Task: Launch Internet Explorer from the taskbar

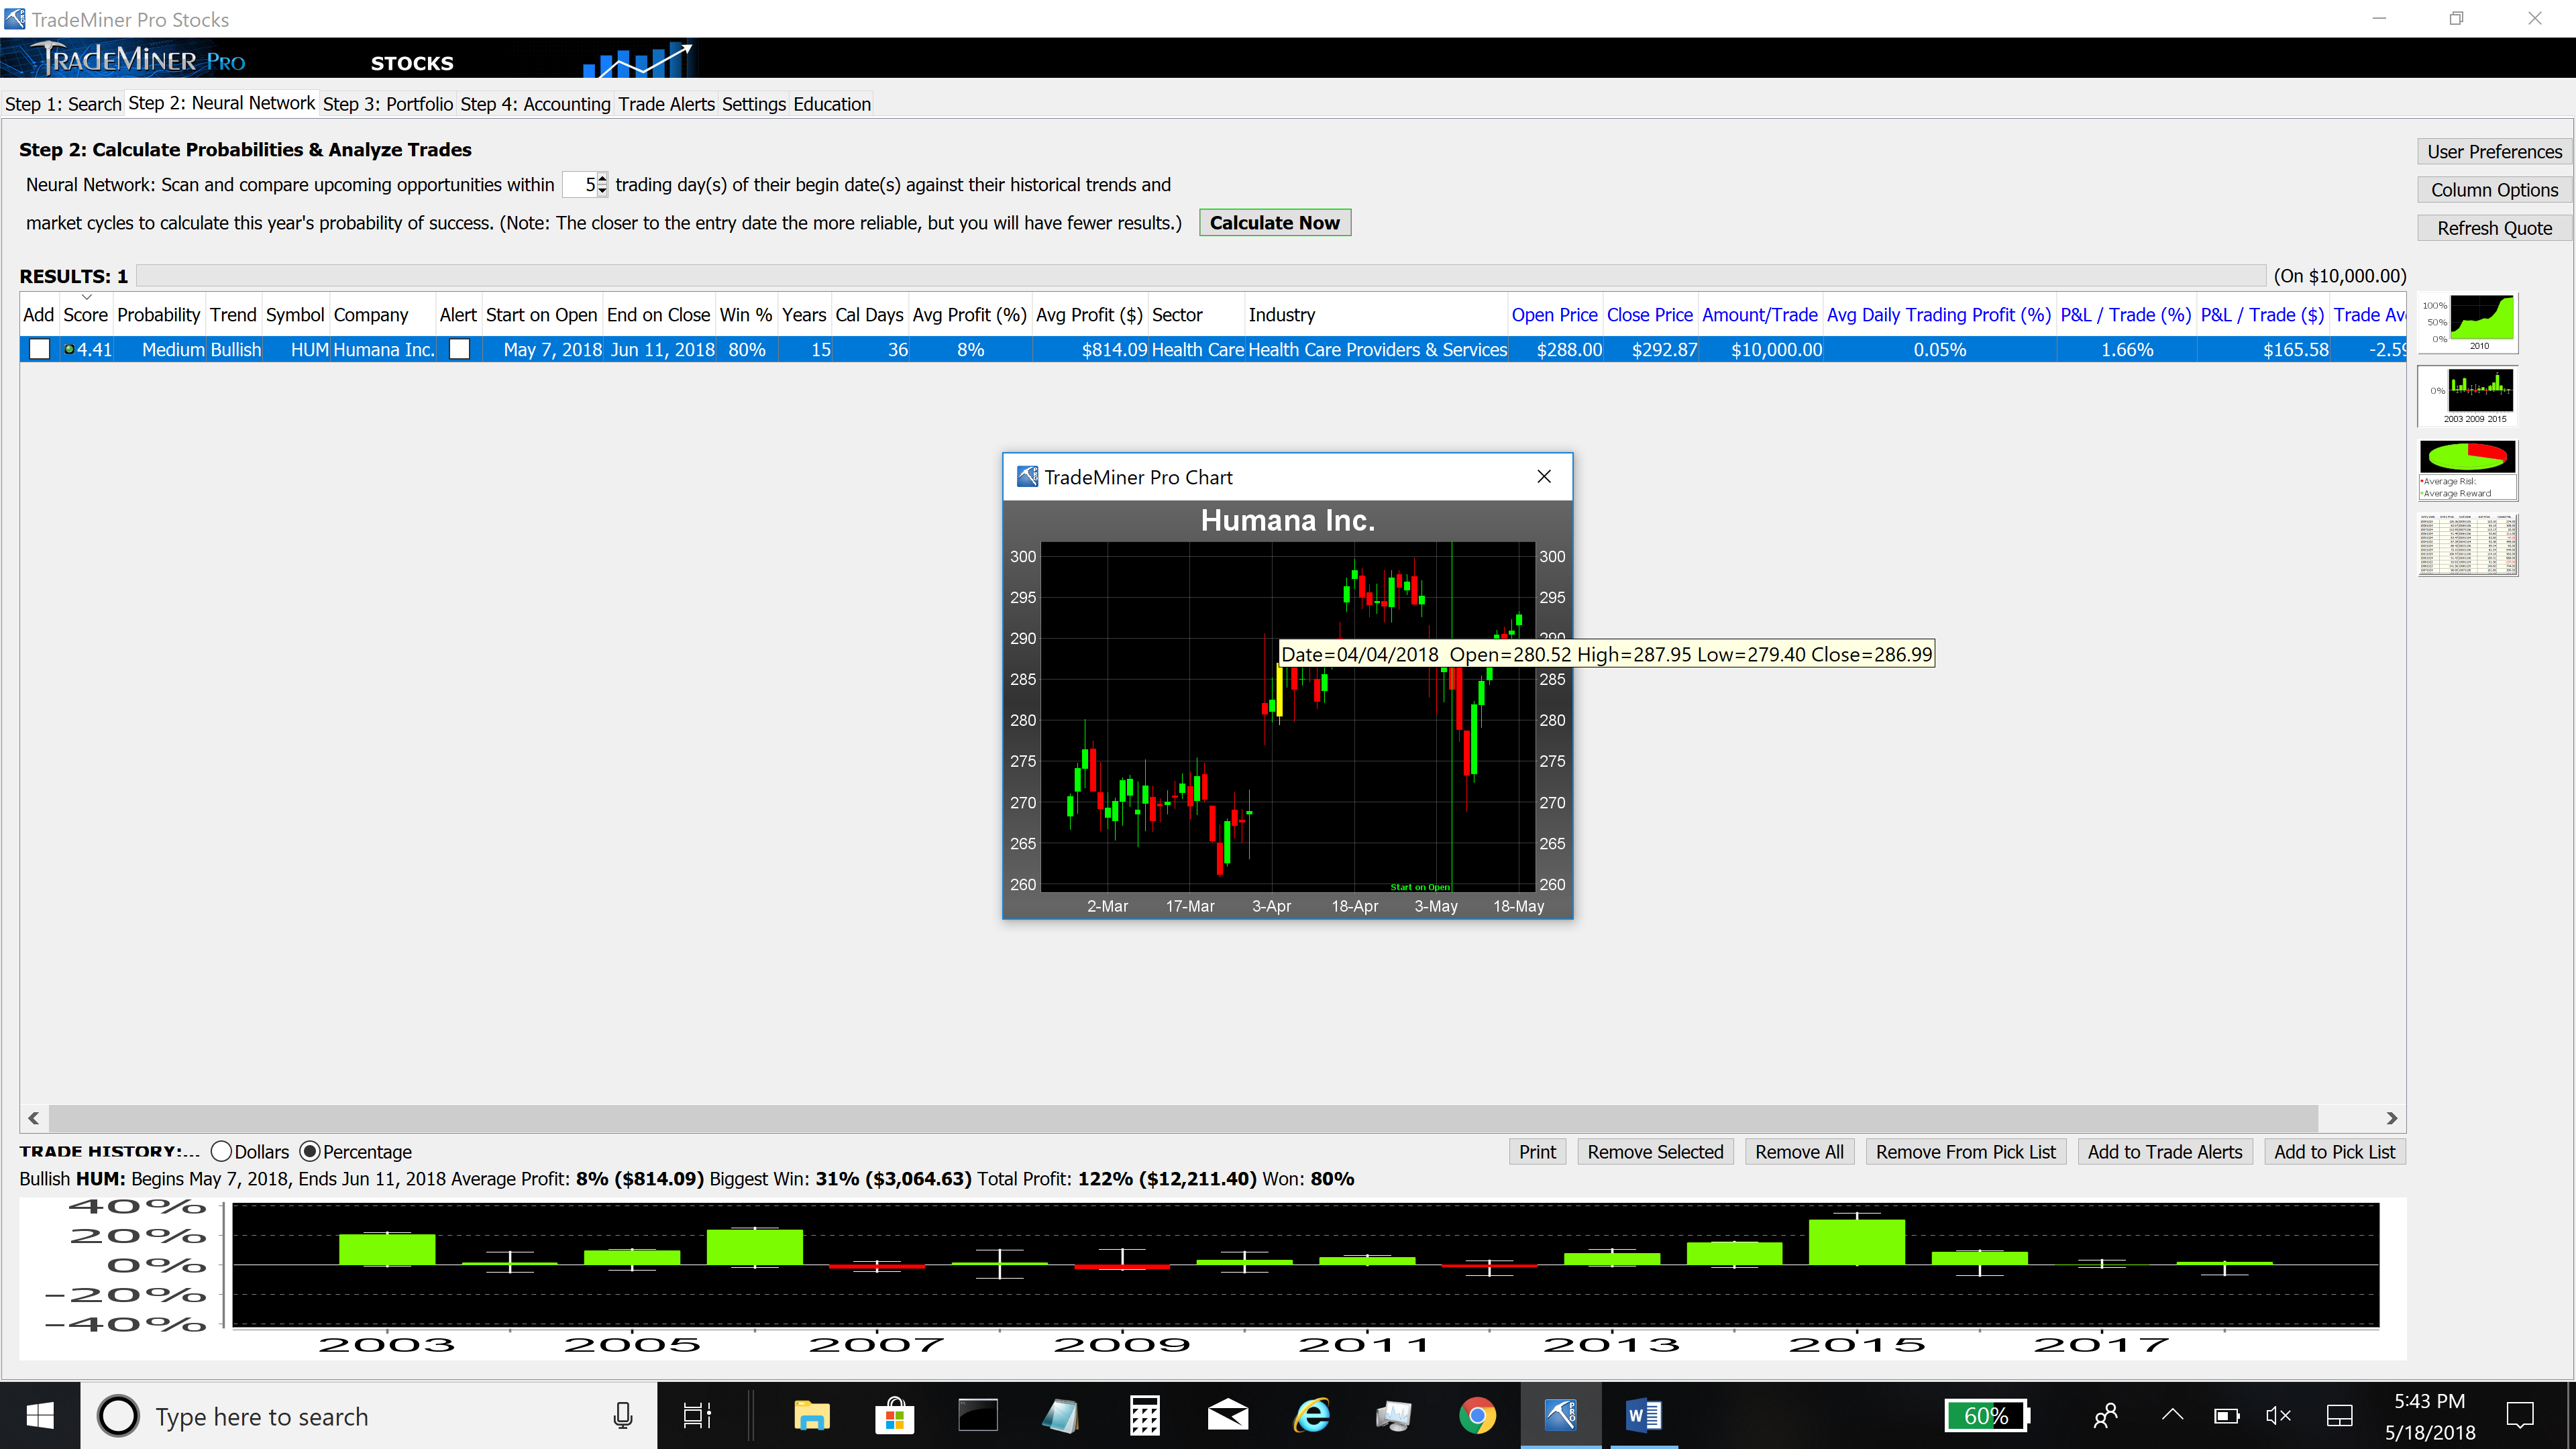Action: coord(1312,1416)
